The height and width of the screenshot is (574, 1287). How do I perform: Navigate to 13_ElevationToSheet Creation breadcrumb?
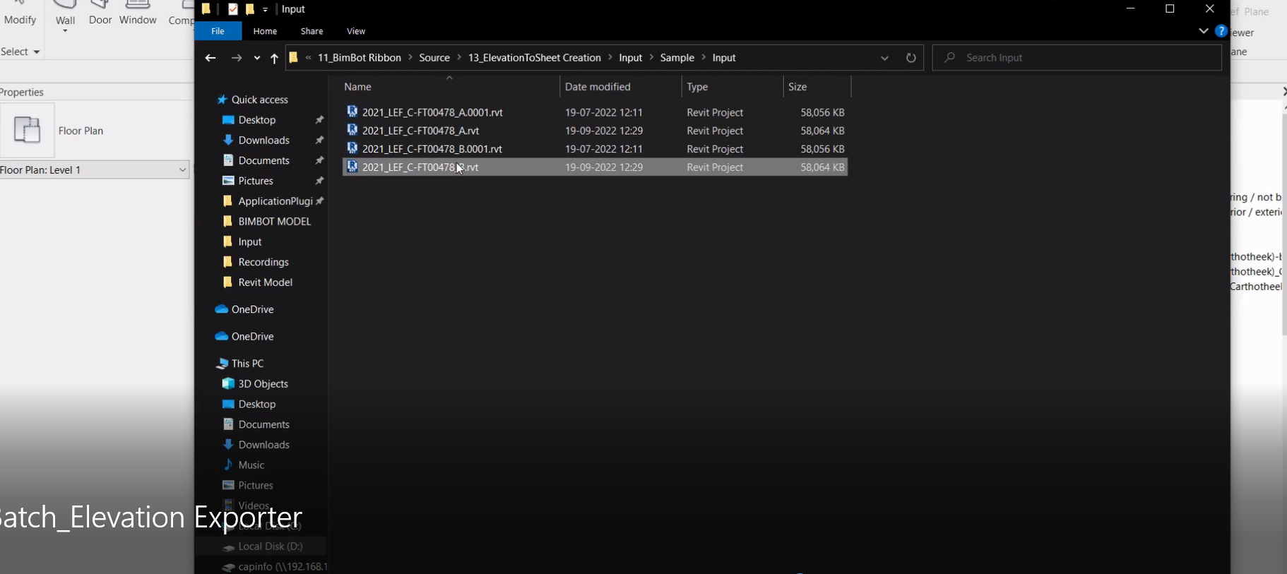pos(535,58)
